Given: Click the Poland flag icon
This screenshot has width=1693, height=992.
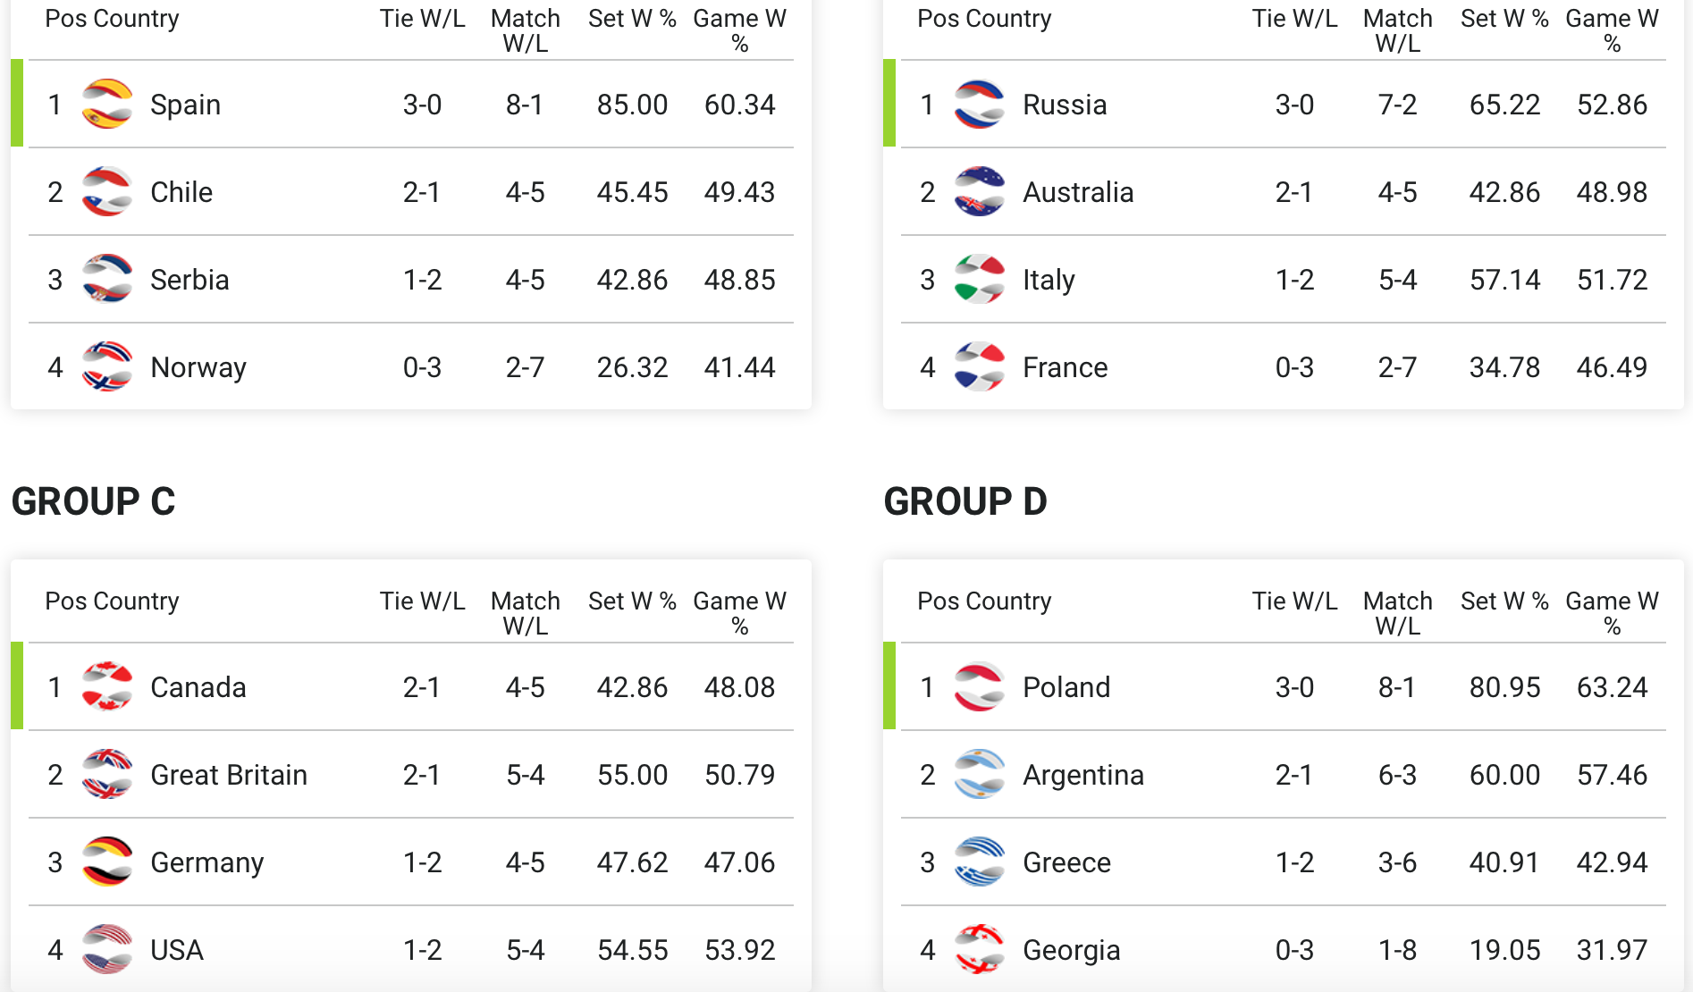Looking at the screenshot, I should (x=979, y=687).
